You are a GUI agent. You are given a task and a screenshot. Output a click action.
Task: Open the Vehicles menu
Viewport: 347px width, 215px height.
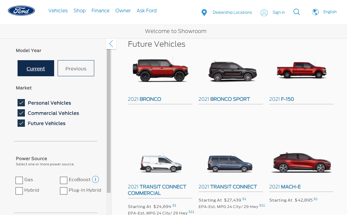(58, 11)
